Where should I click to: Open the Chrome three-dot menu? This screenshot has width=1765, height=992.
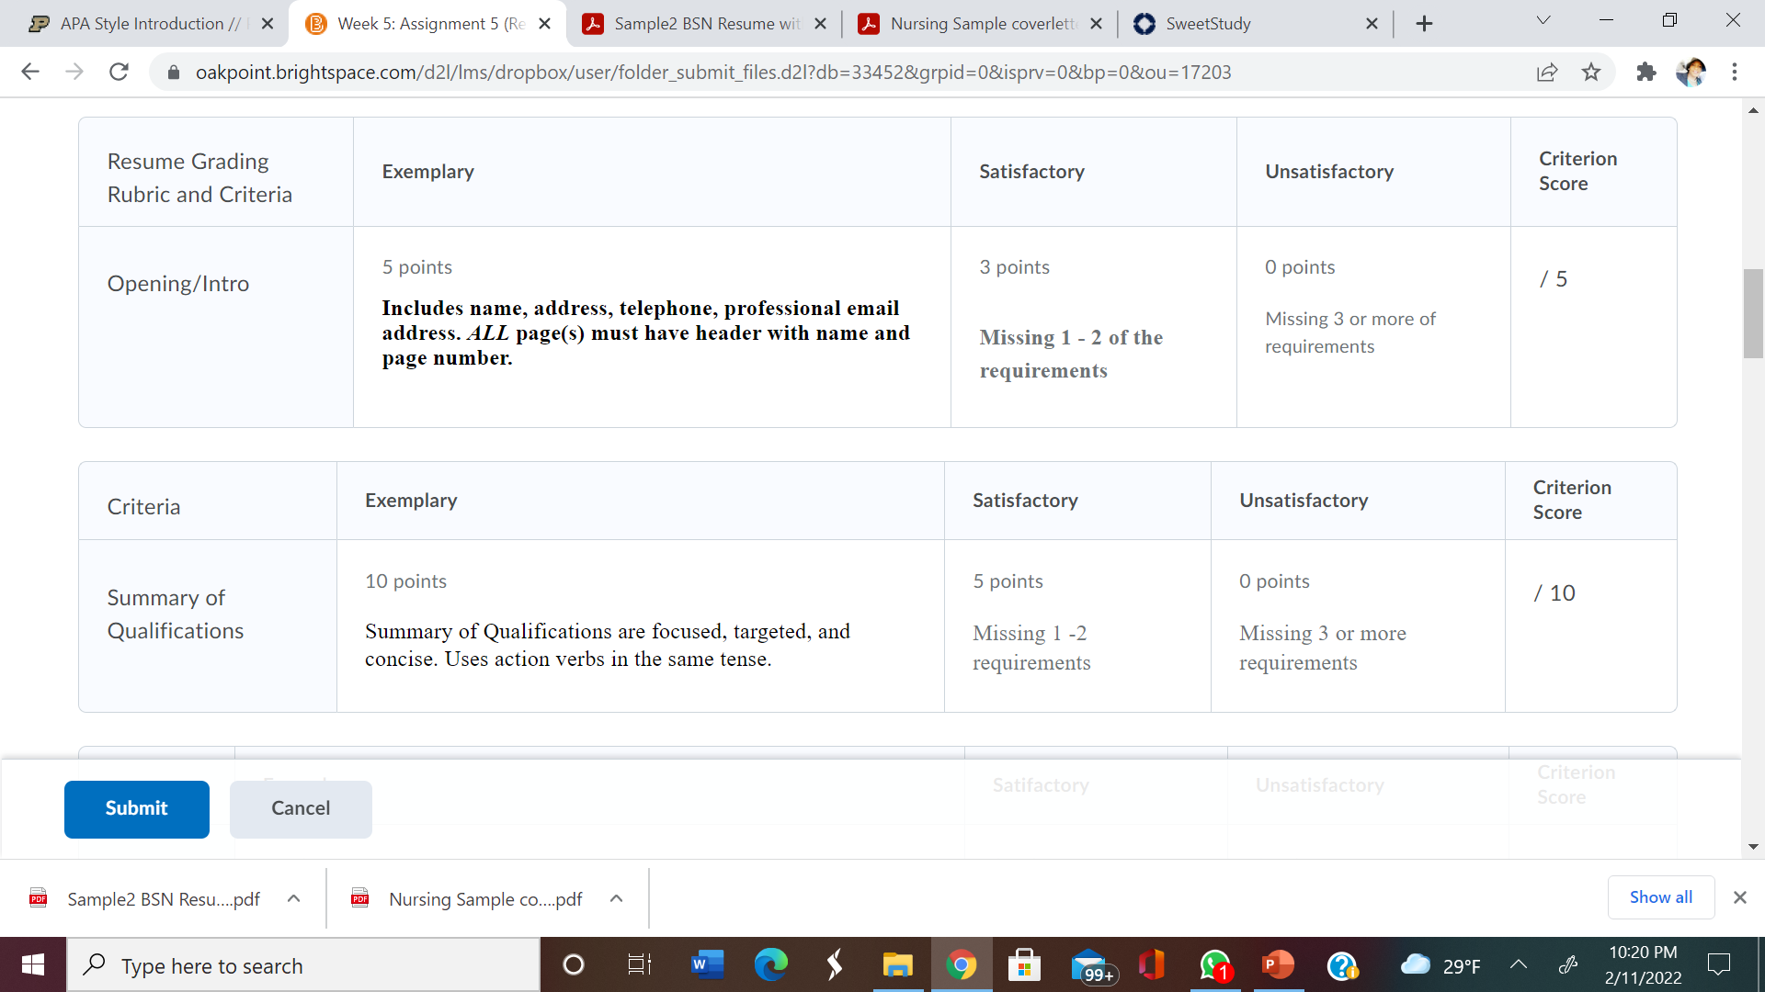point(1735,72)
